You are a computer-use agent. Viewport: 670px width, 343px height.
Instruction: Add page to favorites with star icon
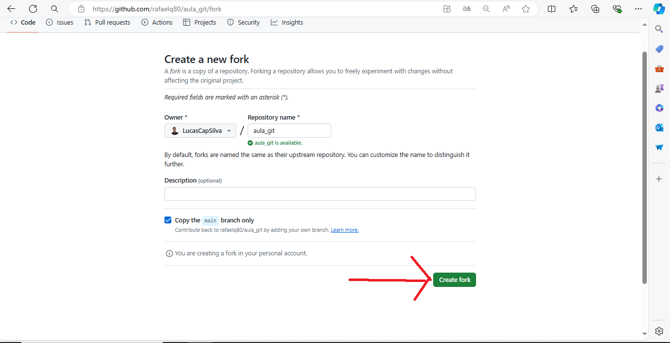[526, 9]
